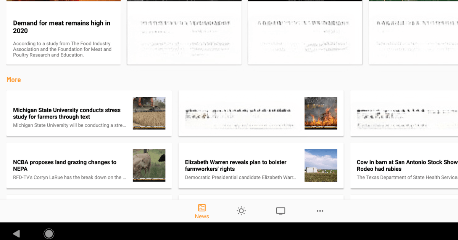The width and height of the screenshot is (458, 240).
Task: Tap the combine harvester thumbnail image
Action: [149, 113]
